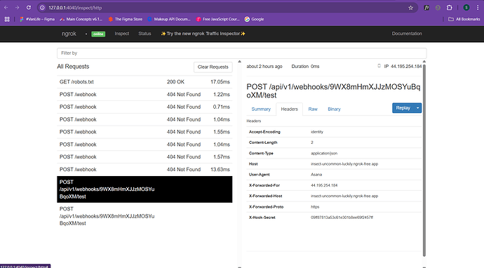Open the Google bookmark
Image resolution: width=484 pixels, height=268 pixels.
[x=254, y=19]
